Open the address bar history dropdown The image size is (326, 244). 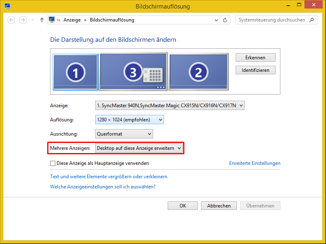[x=216, y=19]
